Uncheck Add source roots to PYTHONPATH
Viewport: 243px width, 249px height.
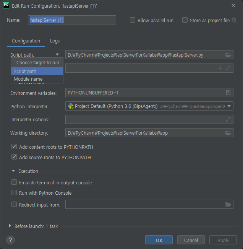pyautogui.click(x=14, y=157)
